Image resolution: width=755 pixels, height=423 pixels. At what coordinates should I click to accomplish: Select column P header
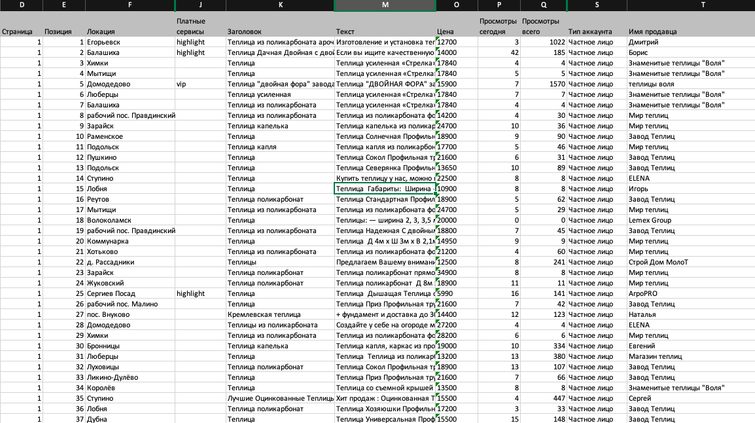(499, 5)
